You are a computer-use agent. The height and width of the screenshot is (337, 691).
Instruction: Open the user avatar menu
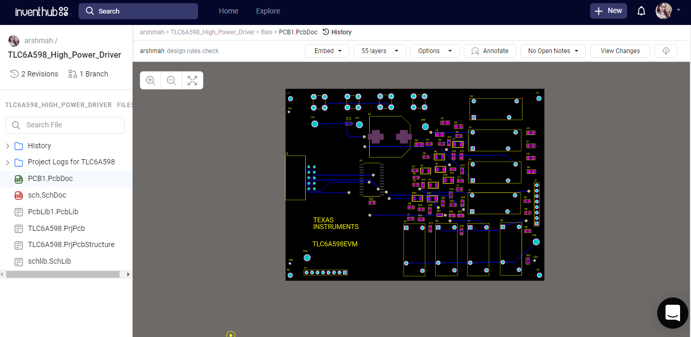pos(664,11)
